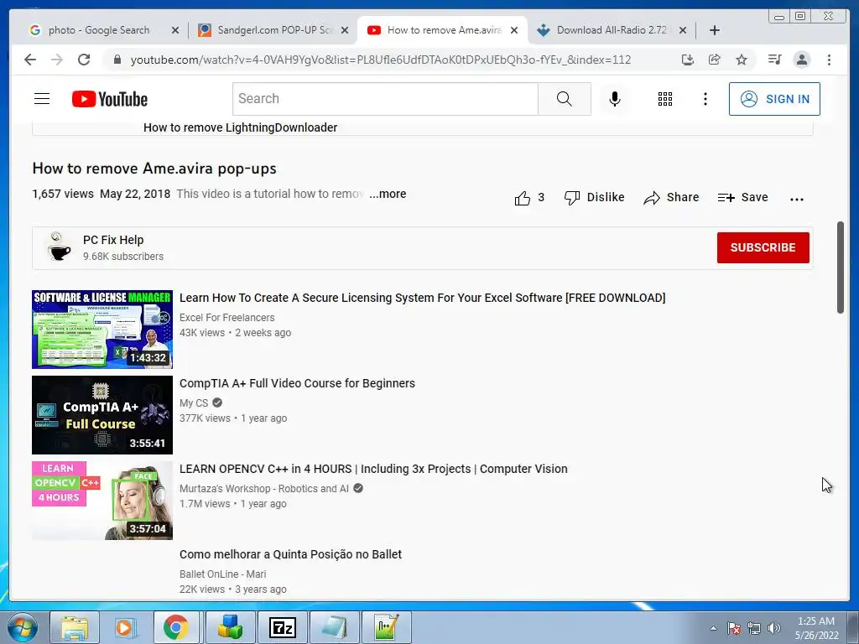859x644 pixels.
Task: Go back with browser back arrow
Action: click(x=30, y=60)
